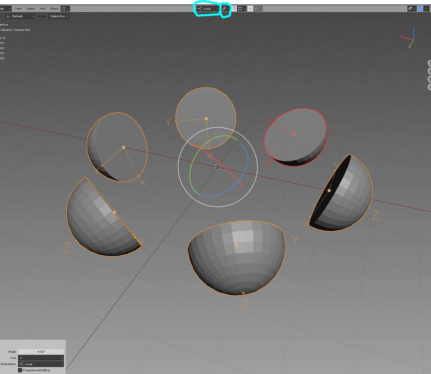Open the viewport visibility eye dropdown
This screenshot has height=374, width=431.
pos(412,9)
